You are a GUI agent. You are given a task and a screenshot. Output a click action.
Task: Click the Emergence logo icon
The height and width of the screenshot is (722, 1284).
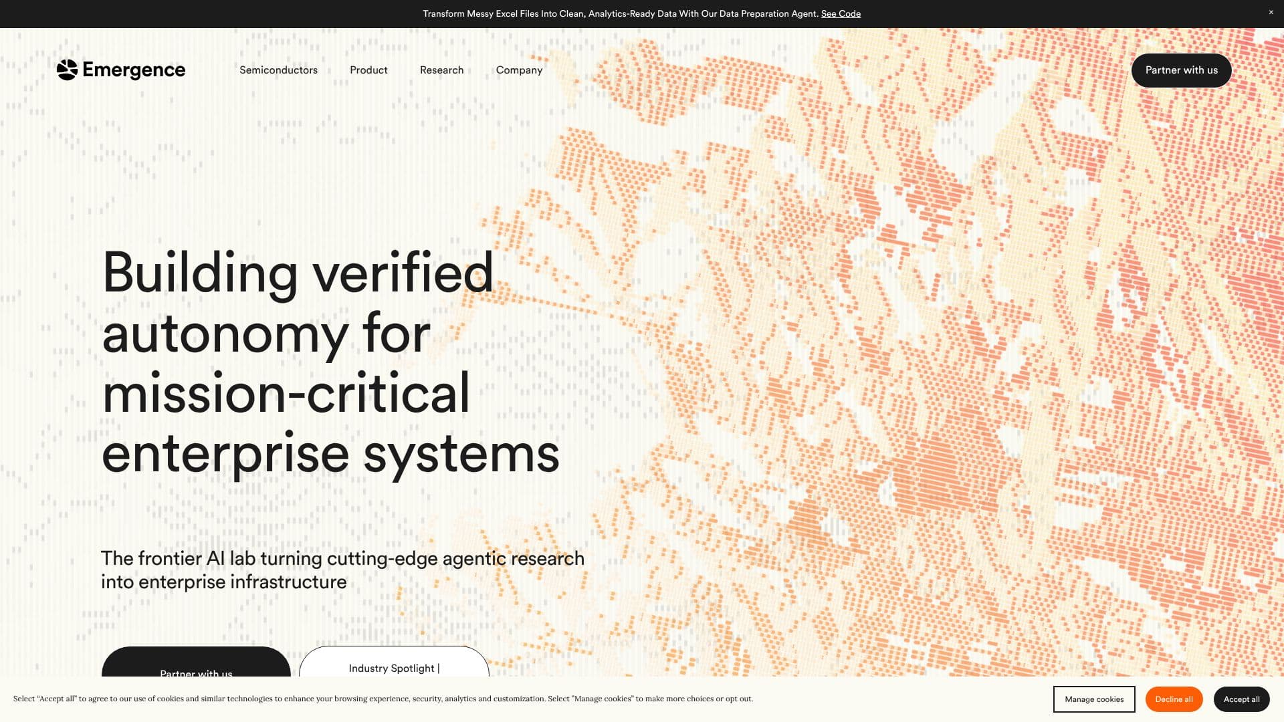pos(67,70)
